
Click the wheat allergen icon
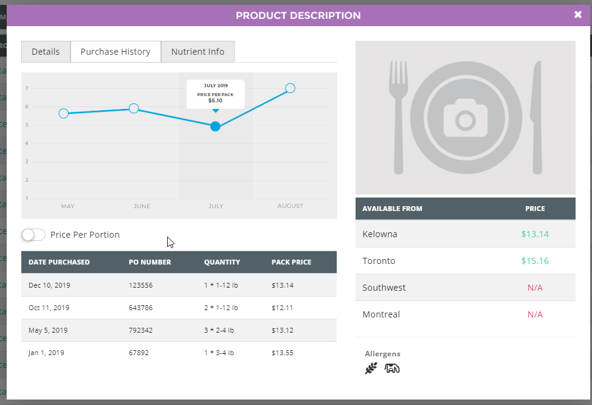(371, 369)
